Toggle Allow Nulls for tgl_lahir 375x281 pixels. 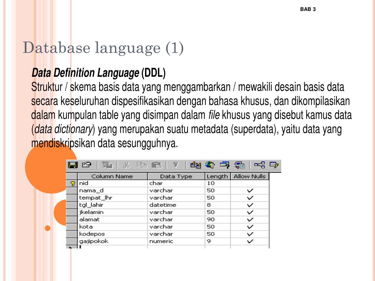250,205
